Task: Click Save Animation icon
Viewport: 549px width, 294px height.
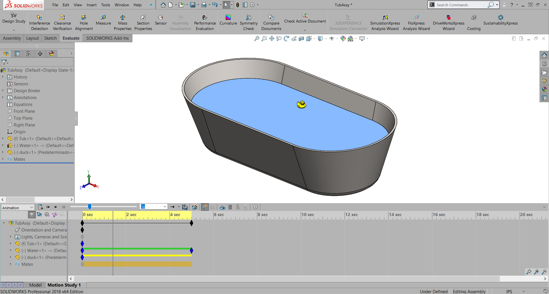Action: click(x=185, y=207)
